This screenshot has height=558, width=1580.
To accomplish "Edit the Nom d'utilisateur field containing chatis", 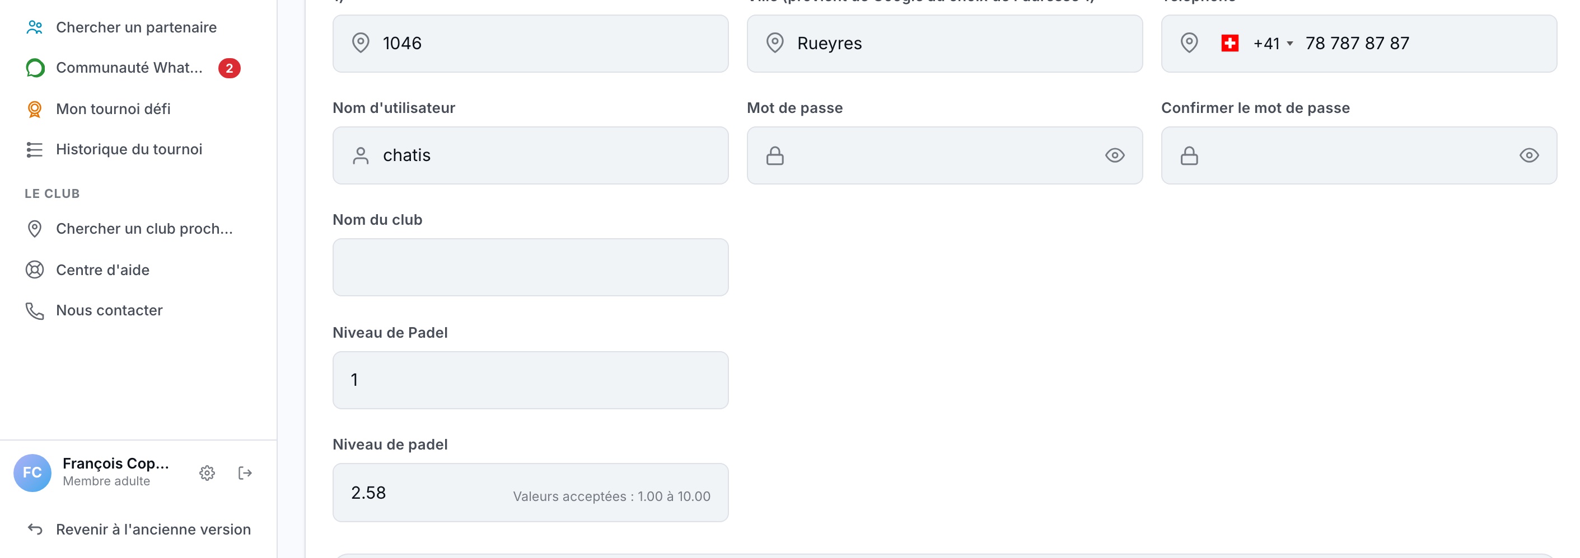I will coord(531,155).
